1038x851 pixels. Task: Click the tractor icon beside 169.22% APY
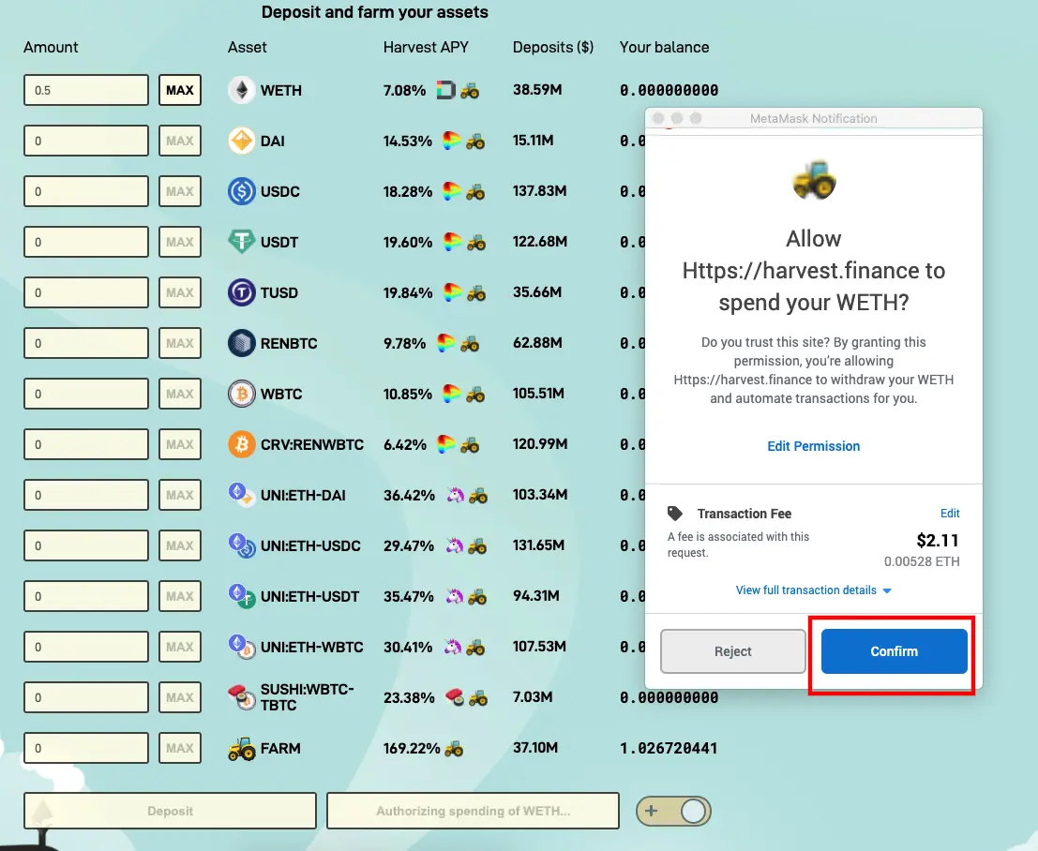point(454,749)
